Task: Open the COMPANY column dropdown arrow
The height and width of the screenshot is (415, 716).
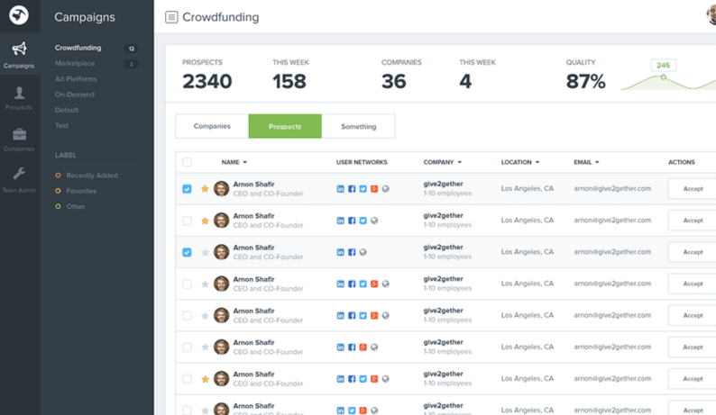Action: 460,163
